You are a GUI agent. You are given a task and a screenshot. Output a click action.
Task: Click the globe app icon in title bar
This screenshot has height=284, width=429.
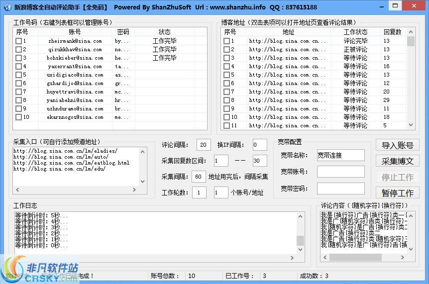(x=7, y=7)
